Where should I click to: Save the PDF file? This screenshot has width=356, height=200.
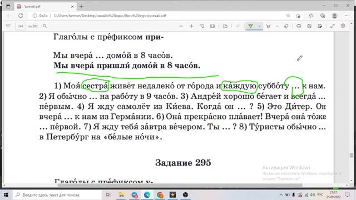tap(309, 26)
